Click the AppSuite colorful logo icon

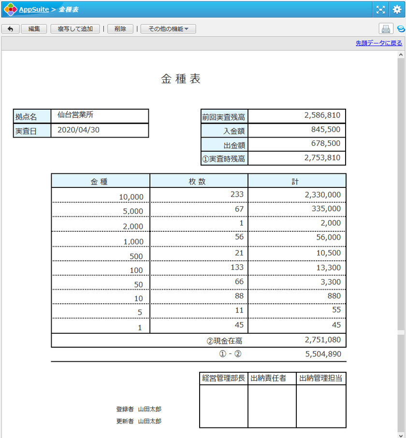[x=10, y=9]
